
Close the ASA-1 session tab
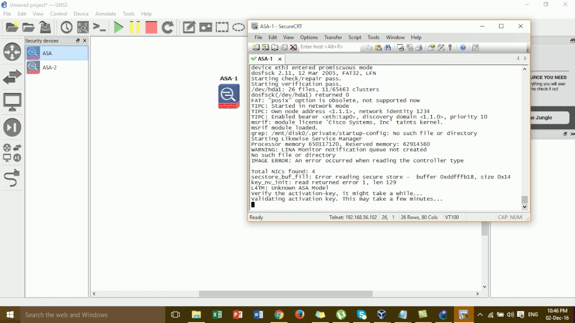[280, 59]
